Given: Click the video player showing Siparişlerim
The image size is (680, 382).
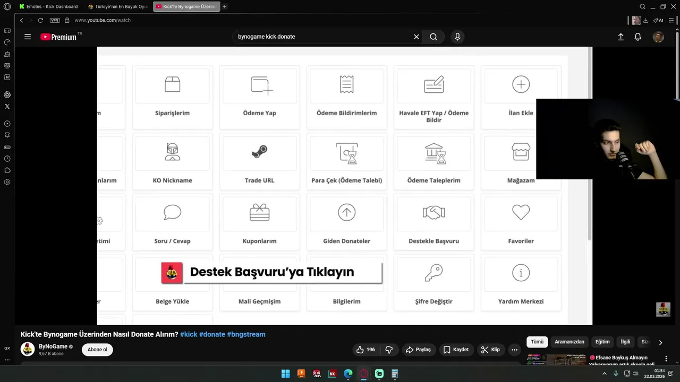Looking at the screenshot, I should [x=345, y=186].
